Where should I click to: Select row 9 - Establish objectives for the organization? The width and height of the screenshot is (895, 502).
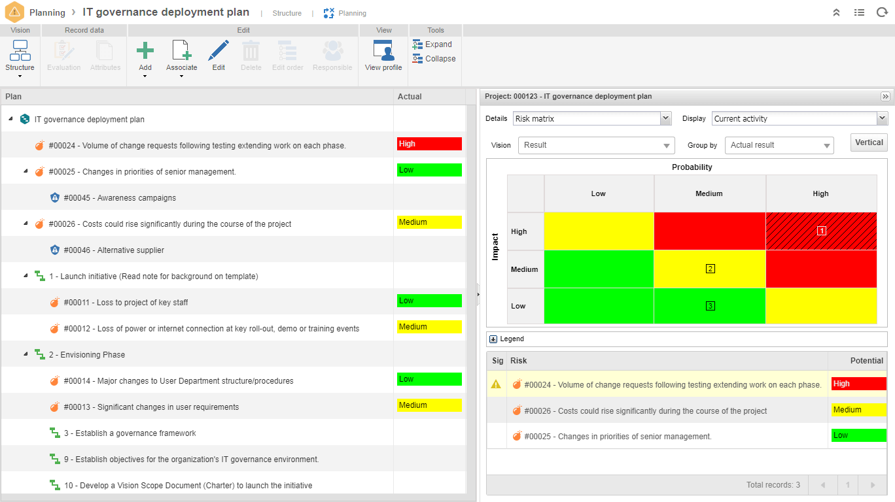tap(233, 459)
